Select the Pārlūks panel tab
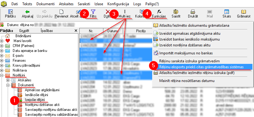The image size is (254, 117). coord(7,31)
